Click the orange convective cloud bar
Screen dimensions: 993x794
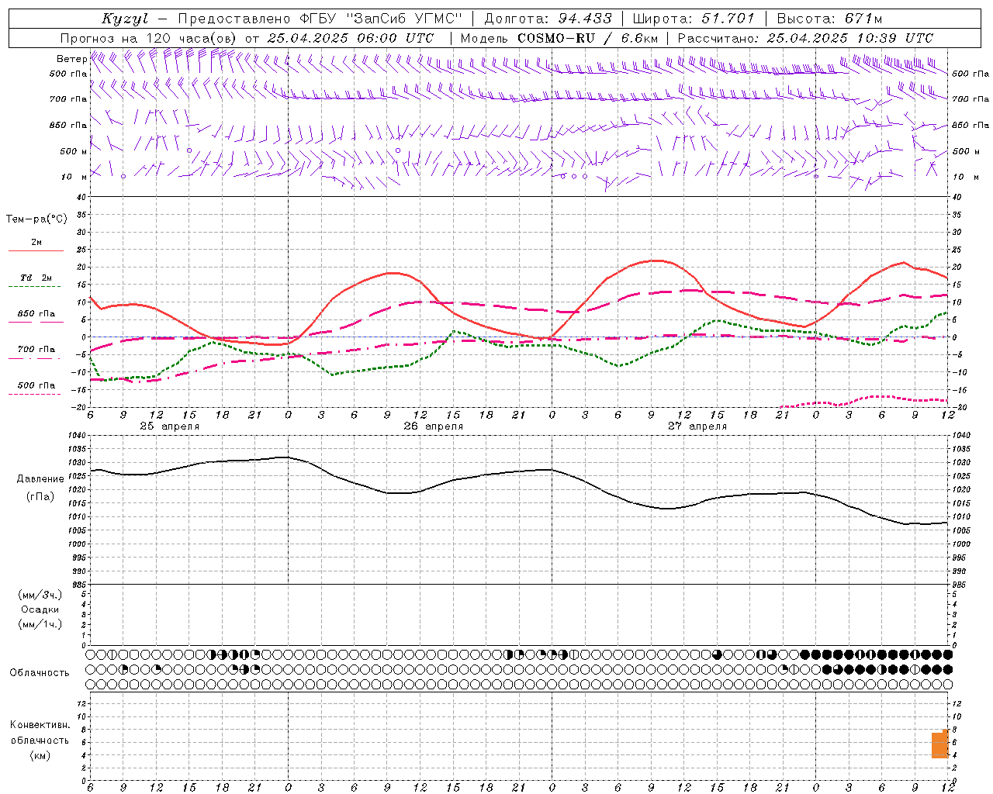(939, 744)
